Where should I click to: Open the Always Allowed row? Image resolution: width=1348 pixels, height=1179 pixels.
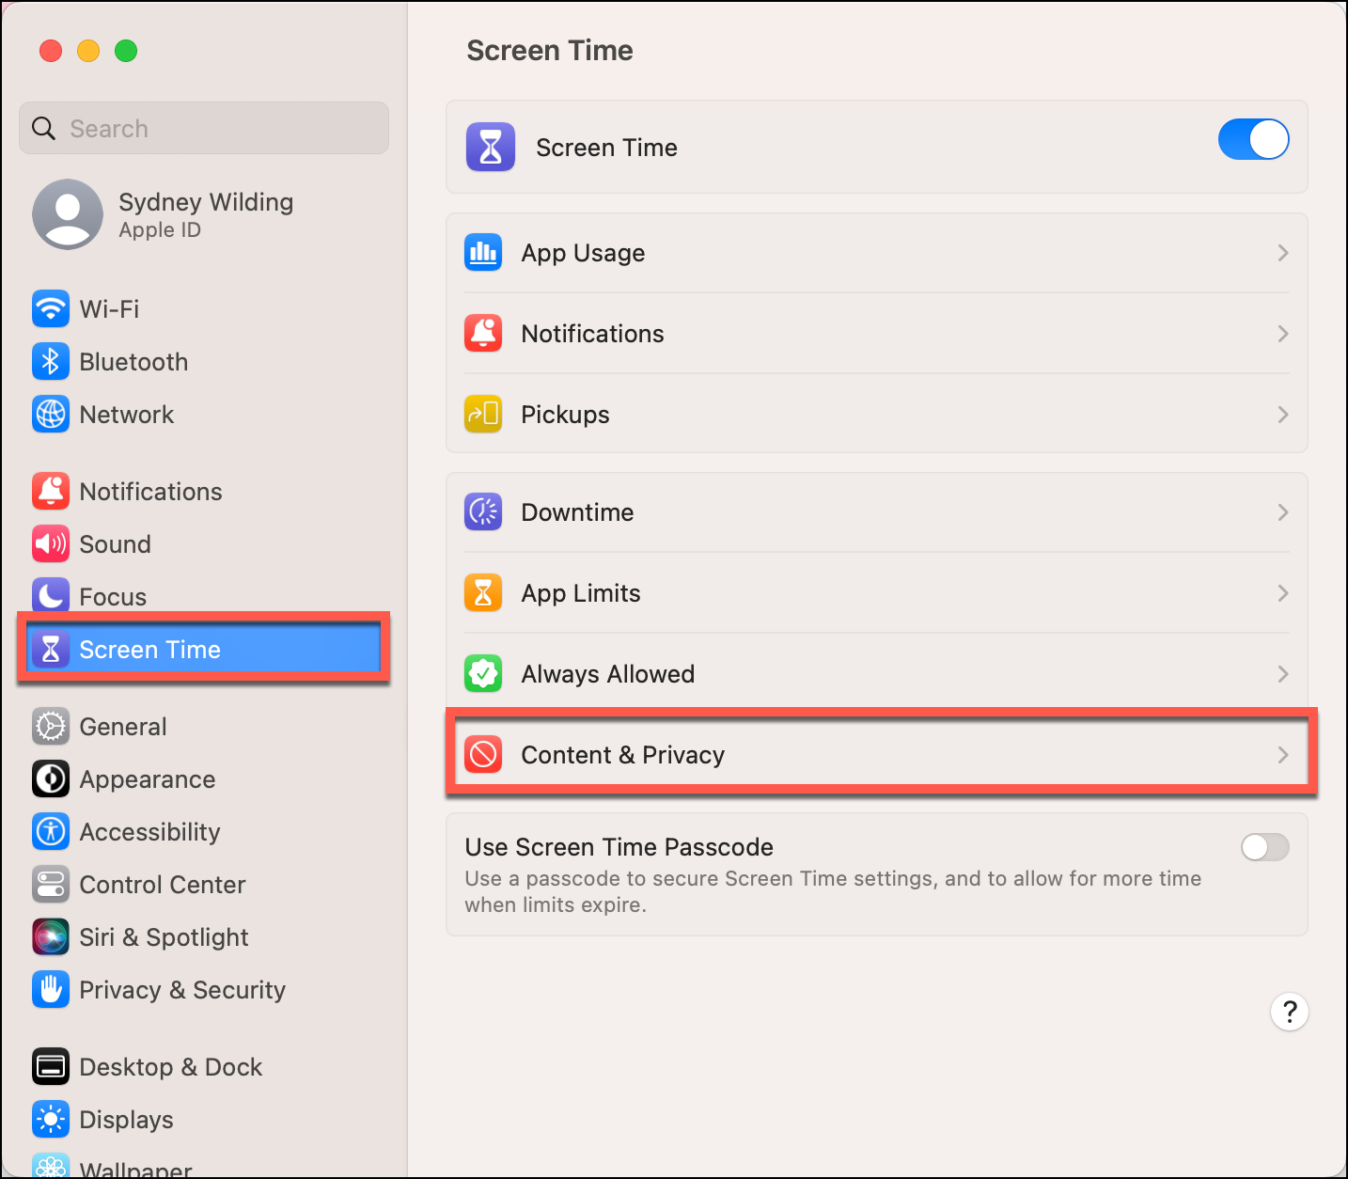tap(877, 674)
